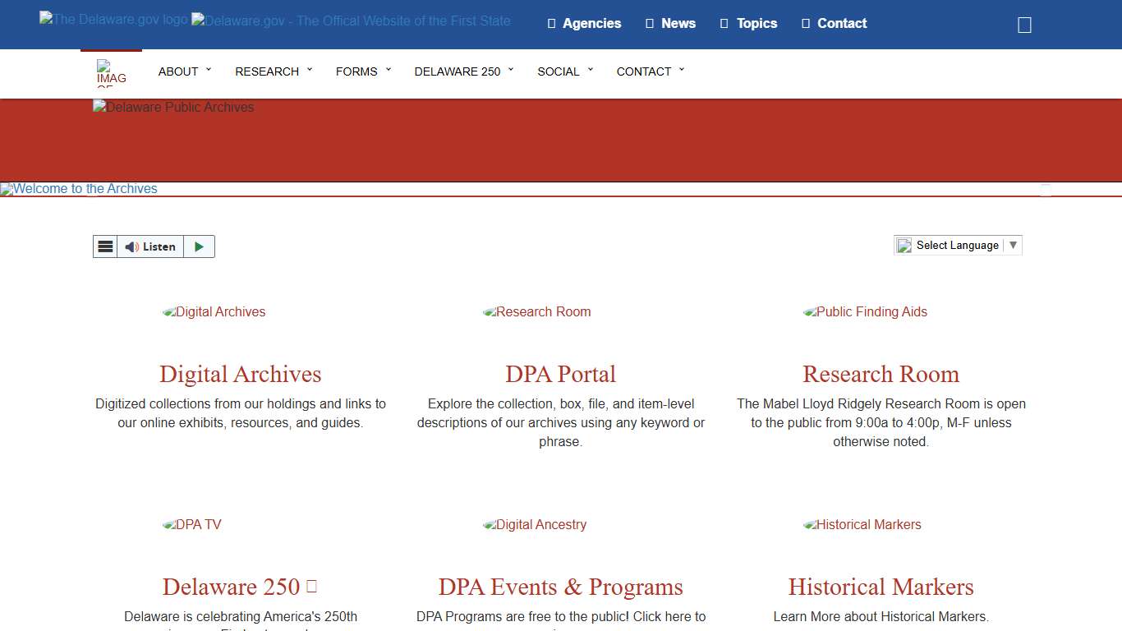Screen dimensions: 1122x631
Task: Click the play arrow next to Listen
Action: click(x=199, y=246)
